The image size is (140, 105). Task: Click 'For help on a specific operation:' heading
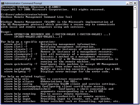coord(28,42)
